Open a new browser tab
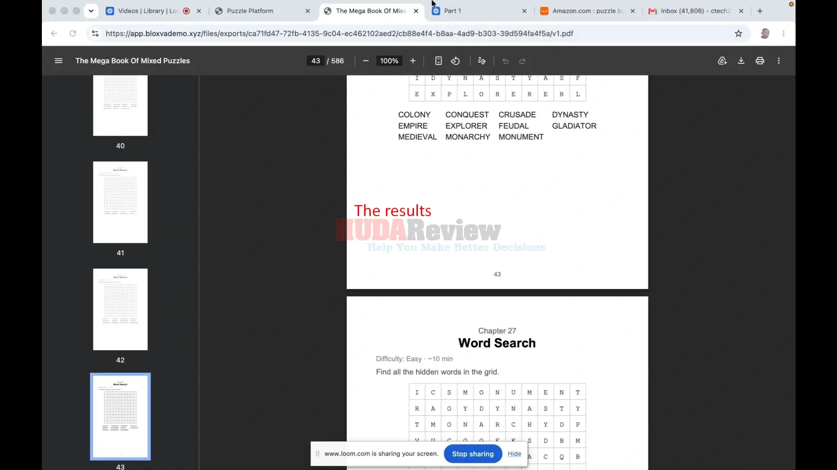This screenshot has height=470, width=837. [760, 11]
